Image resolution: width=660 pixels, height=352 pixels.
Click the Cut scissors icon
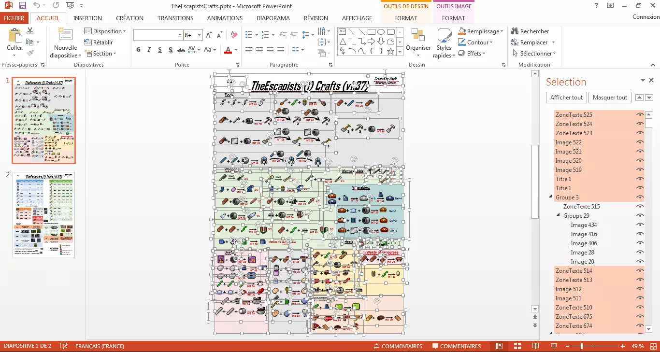click(x=30, y=31)
